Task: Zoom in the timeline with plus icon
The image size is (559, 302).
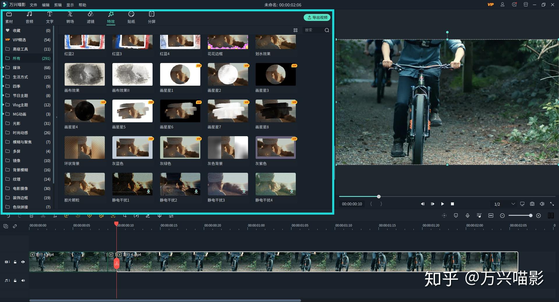Action: [x=539, y=215]
